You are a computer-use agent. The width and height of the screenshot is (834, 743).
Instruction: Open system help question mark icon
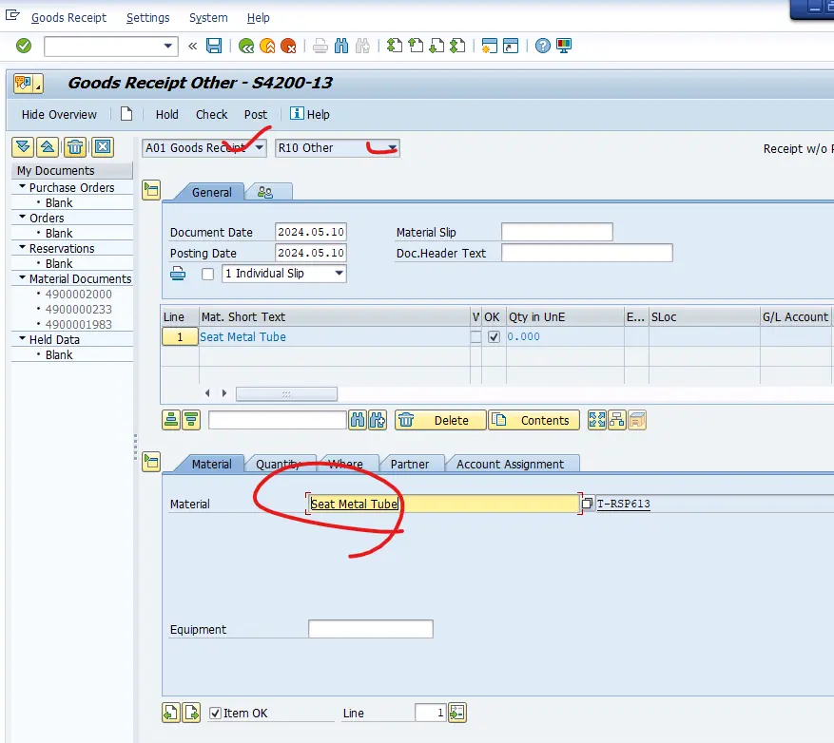[x=543, y=46]
